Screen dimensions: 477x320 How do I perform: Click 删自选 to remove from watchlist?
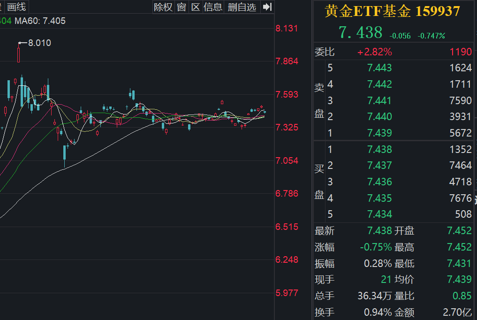coord(242,7)
